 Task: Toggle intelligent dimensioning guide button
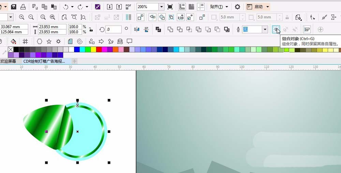point(190,17)
